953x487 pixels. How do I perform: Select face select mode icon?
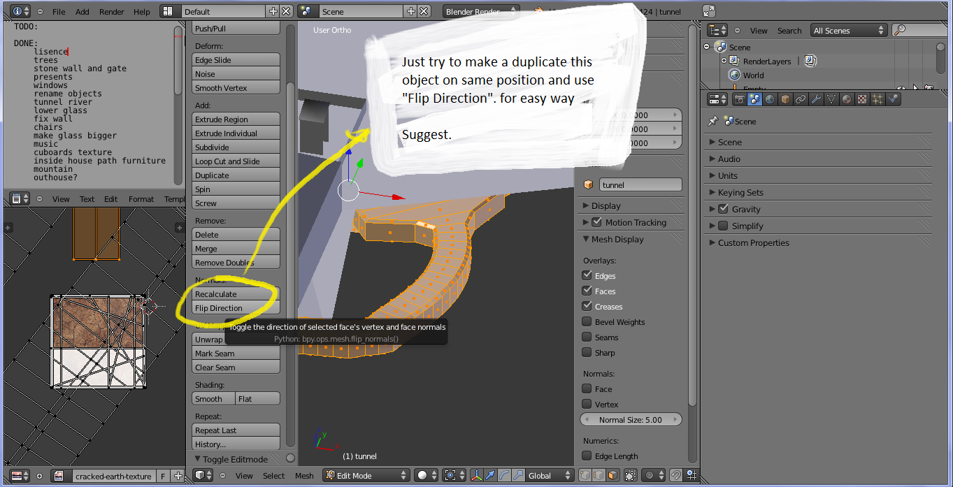click(612, 475)
